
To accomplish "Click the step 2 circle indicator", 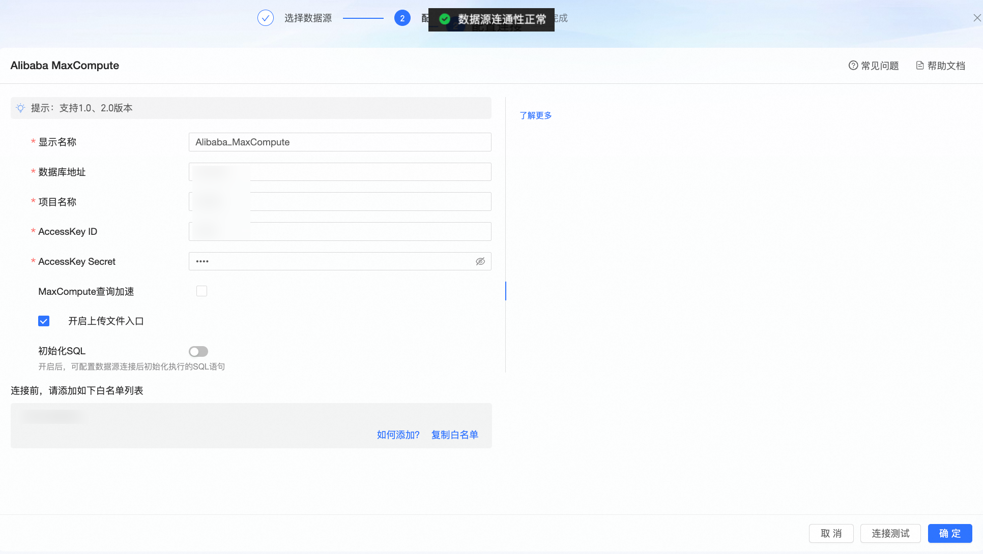I will [402, 18].
